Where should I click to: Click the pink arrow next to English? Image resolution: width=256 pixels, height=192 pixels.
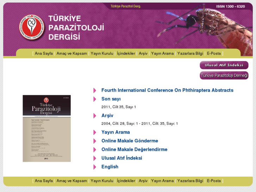coord(95,167)
